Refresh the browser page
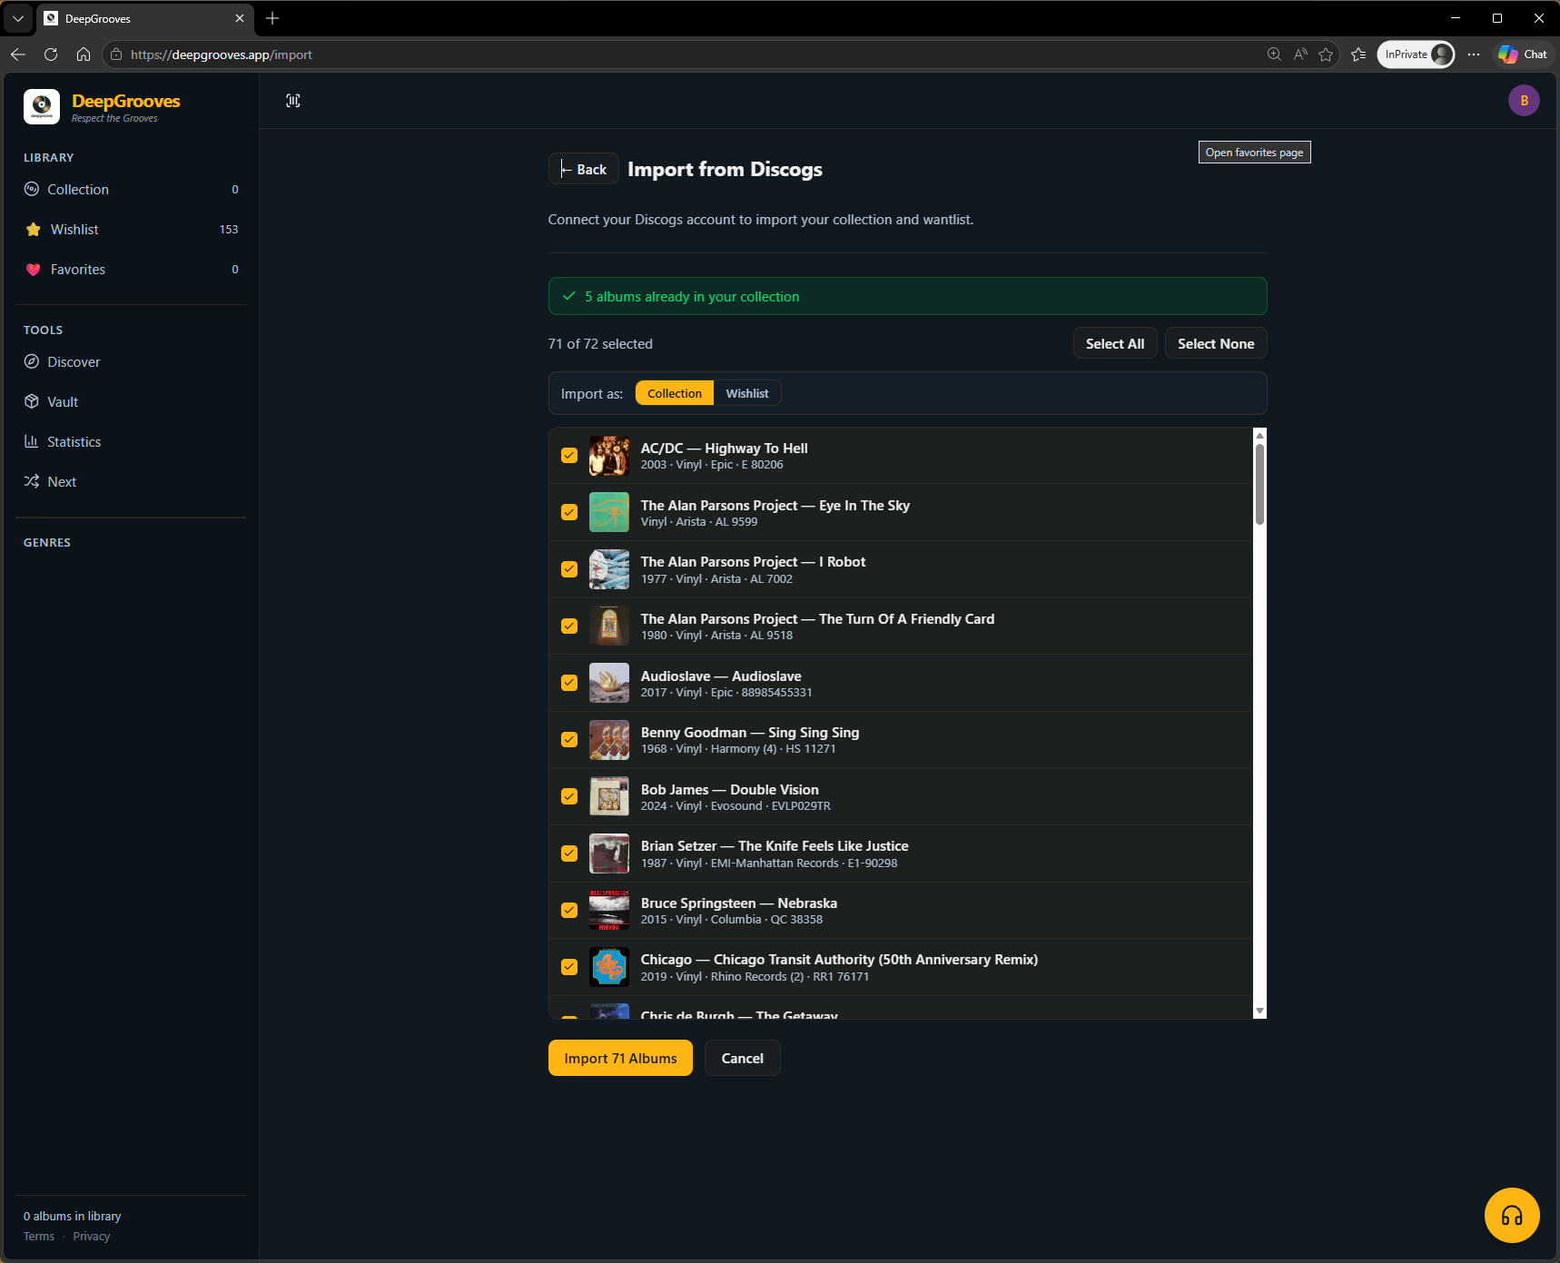 pyautogui.click(x=51, y=54)
